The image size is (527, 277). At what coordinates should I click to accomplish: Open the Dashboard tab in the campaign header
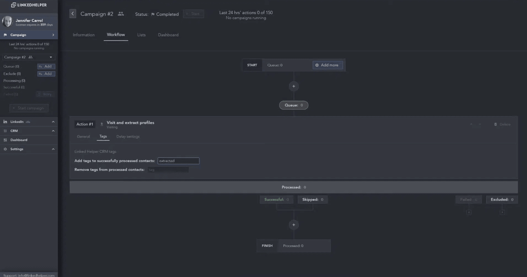pyautogui.click(x=168, y=35)
